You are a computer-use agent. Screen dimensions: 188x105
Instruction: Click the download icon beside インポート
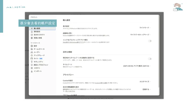click(x=32, y=71)
